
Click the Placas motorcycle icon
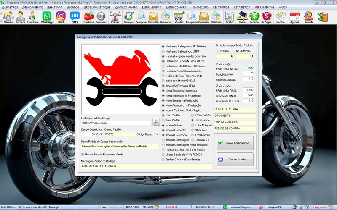pos(115,16)
